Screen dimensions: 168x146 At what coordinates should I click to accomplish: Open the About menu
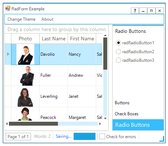pyautogui.click(x=47, y=19)
